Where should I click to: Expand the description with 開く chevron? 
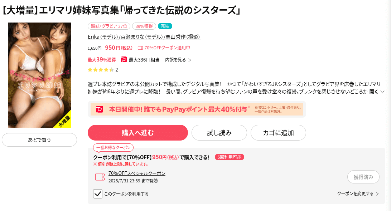pos(377,92)
